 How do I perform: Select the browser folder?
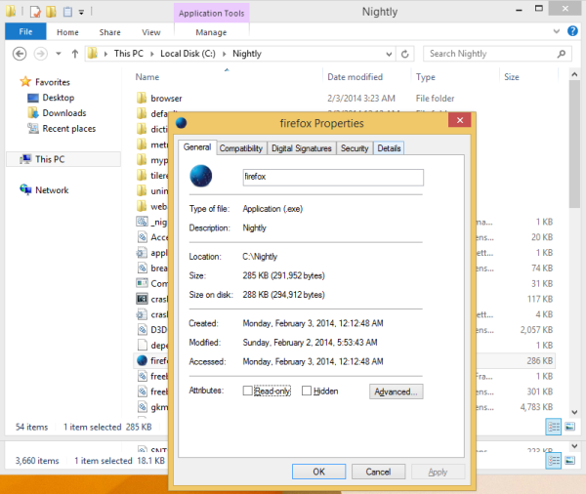[x=166, y=99]
